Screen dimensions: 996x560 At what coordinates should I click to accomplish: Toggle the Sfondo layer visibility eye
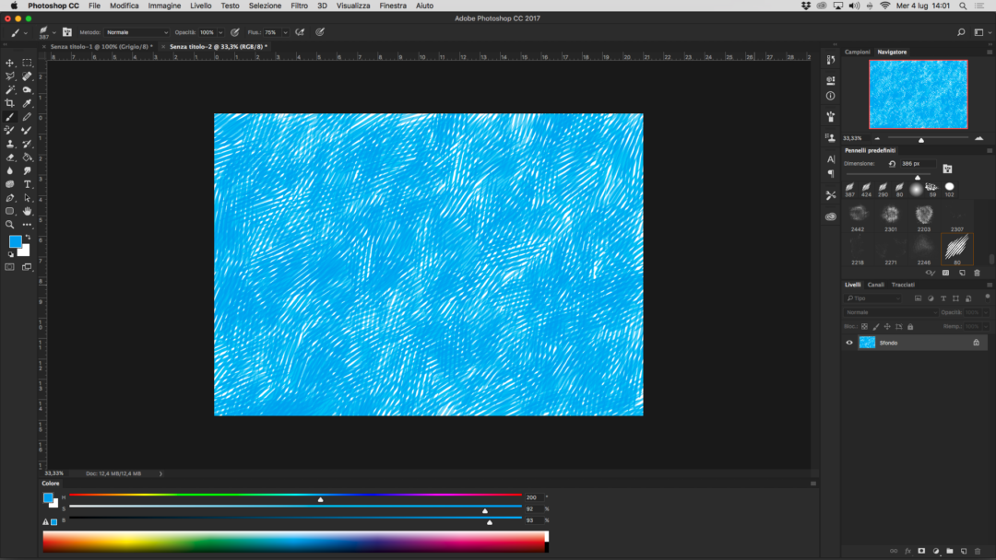(x=849, y=343)
